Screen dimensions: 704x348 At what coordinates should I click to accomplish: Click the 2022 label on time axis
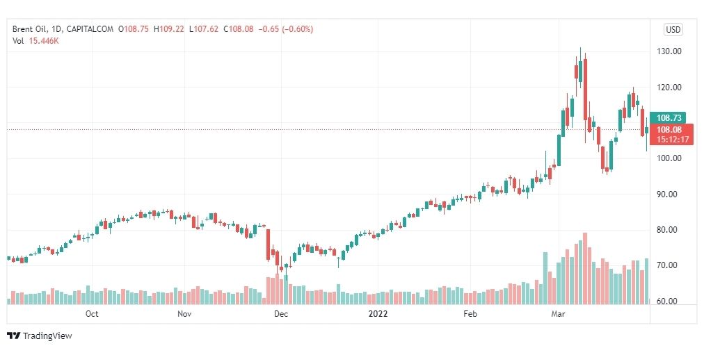coord(378,313)
